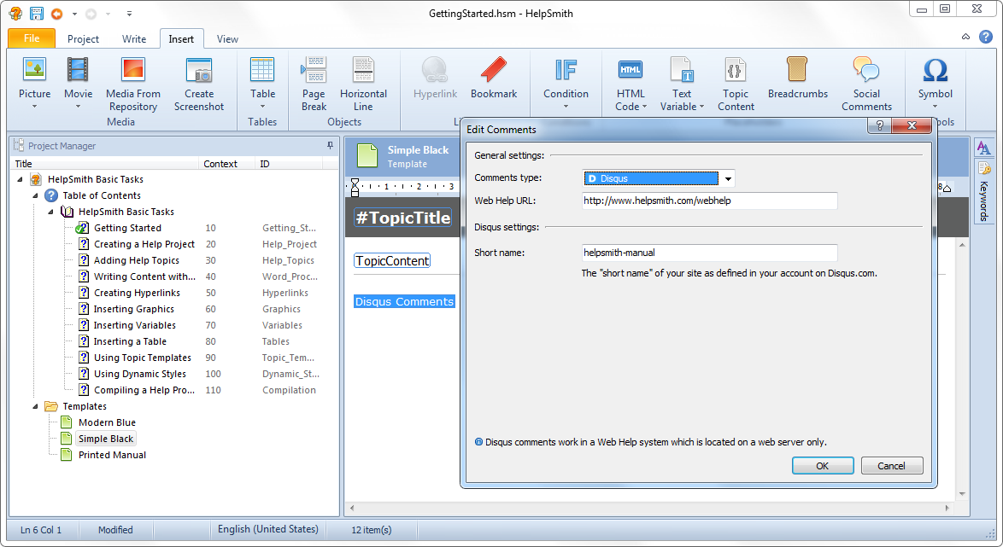Click the text styles A icon on right sidebar
The height and width of the screenshot is (547, 1003).
[984, 148]
